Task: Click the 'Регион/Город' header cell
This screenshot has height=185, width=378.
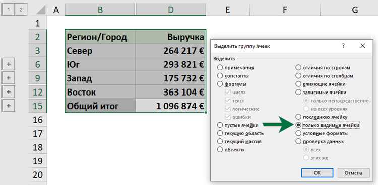Action: coord(100,37)
